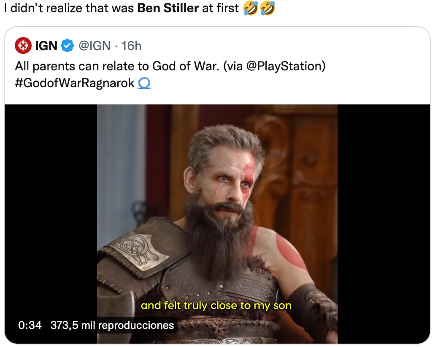Visit the @PlayStation mention
Viewport: 438px width, 347px height.
[x=285, y=67]
